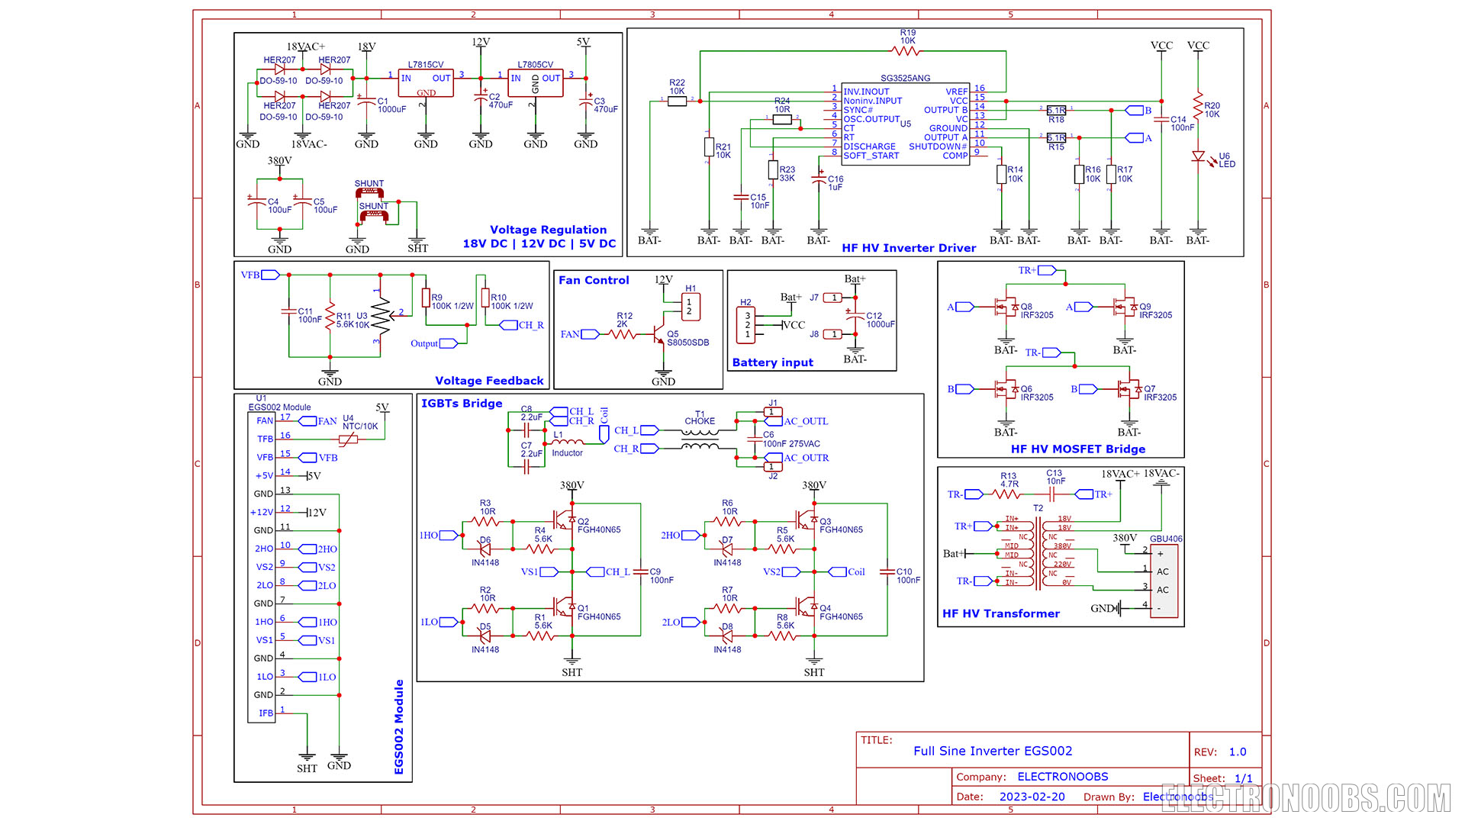This screenshot has width=1465, height=824.
Task: Select the H1 two-pin header connector
Action: click(x=689, y=307)
